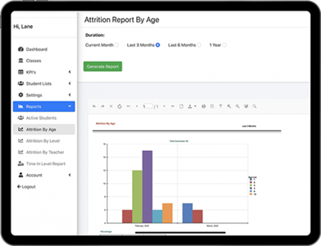Screen dimensions: 321x246
Task: Zoom in on the report
Action: 229,106
